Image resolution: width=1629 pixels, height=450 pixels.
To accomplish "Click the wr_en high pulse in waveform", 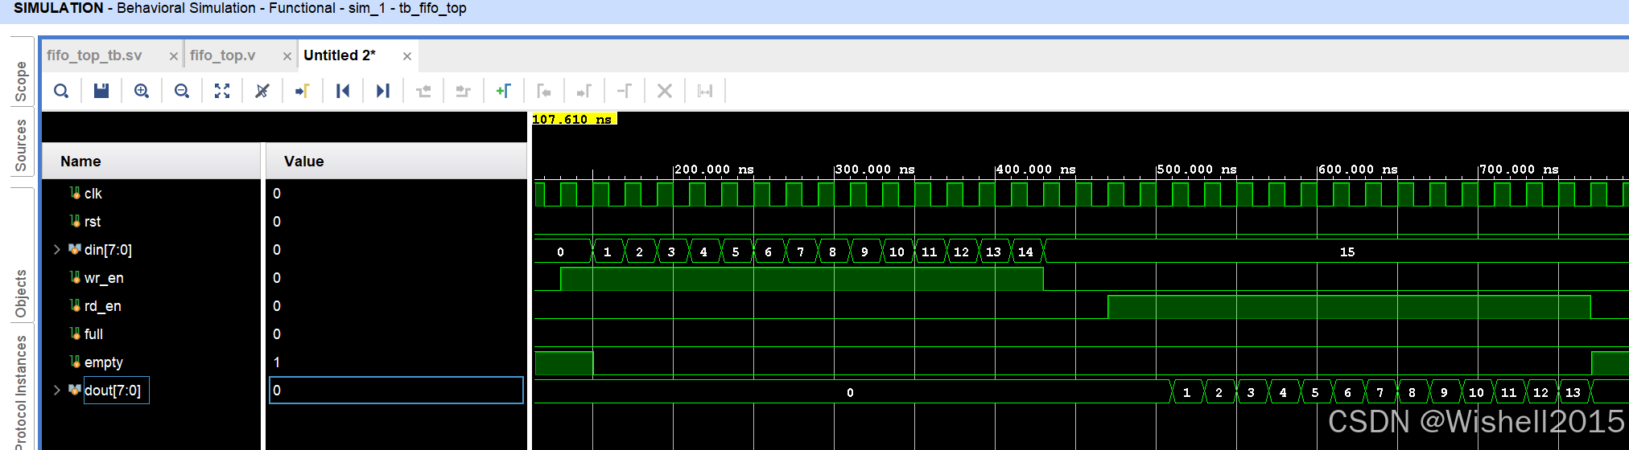I will coord(802,279).
